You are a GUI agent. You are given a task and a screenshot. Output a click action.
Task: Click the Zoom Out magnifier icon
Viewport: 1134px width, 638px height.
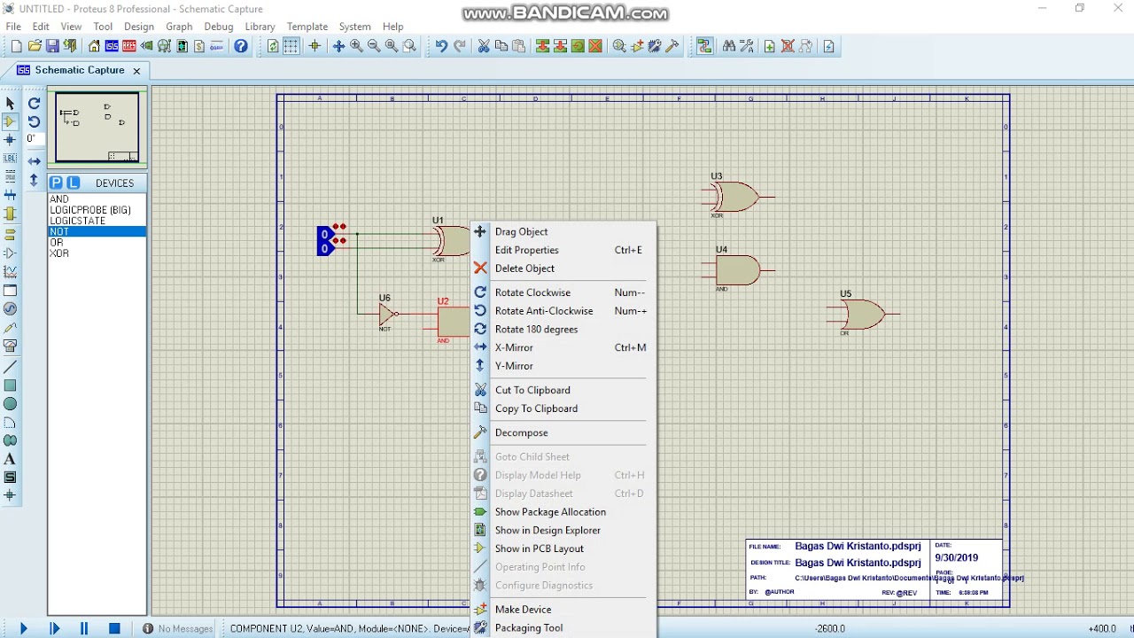[374, 46]
